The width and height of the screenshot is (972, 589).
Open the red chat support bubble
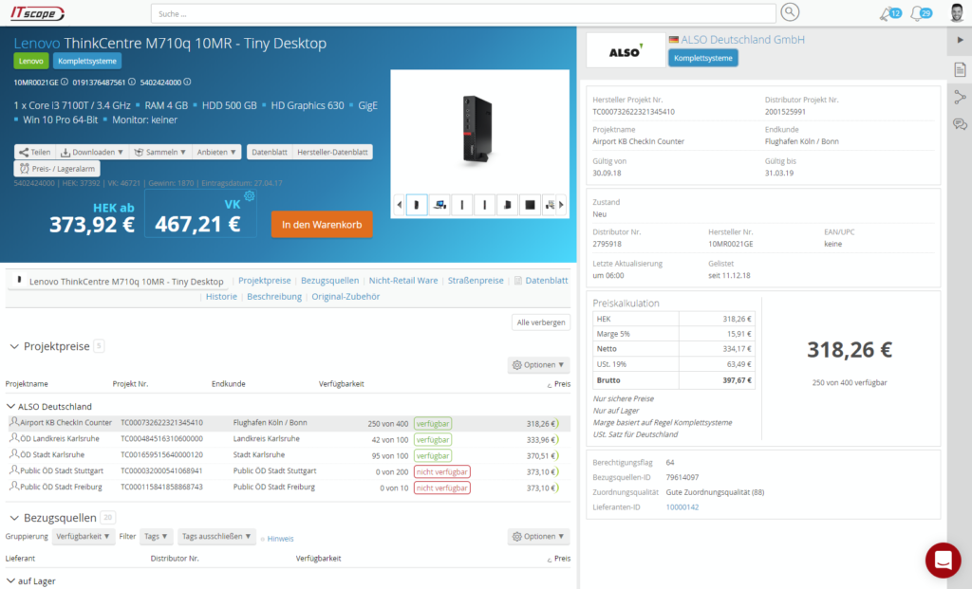pos(944,560)
